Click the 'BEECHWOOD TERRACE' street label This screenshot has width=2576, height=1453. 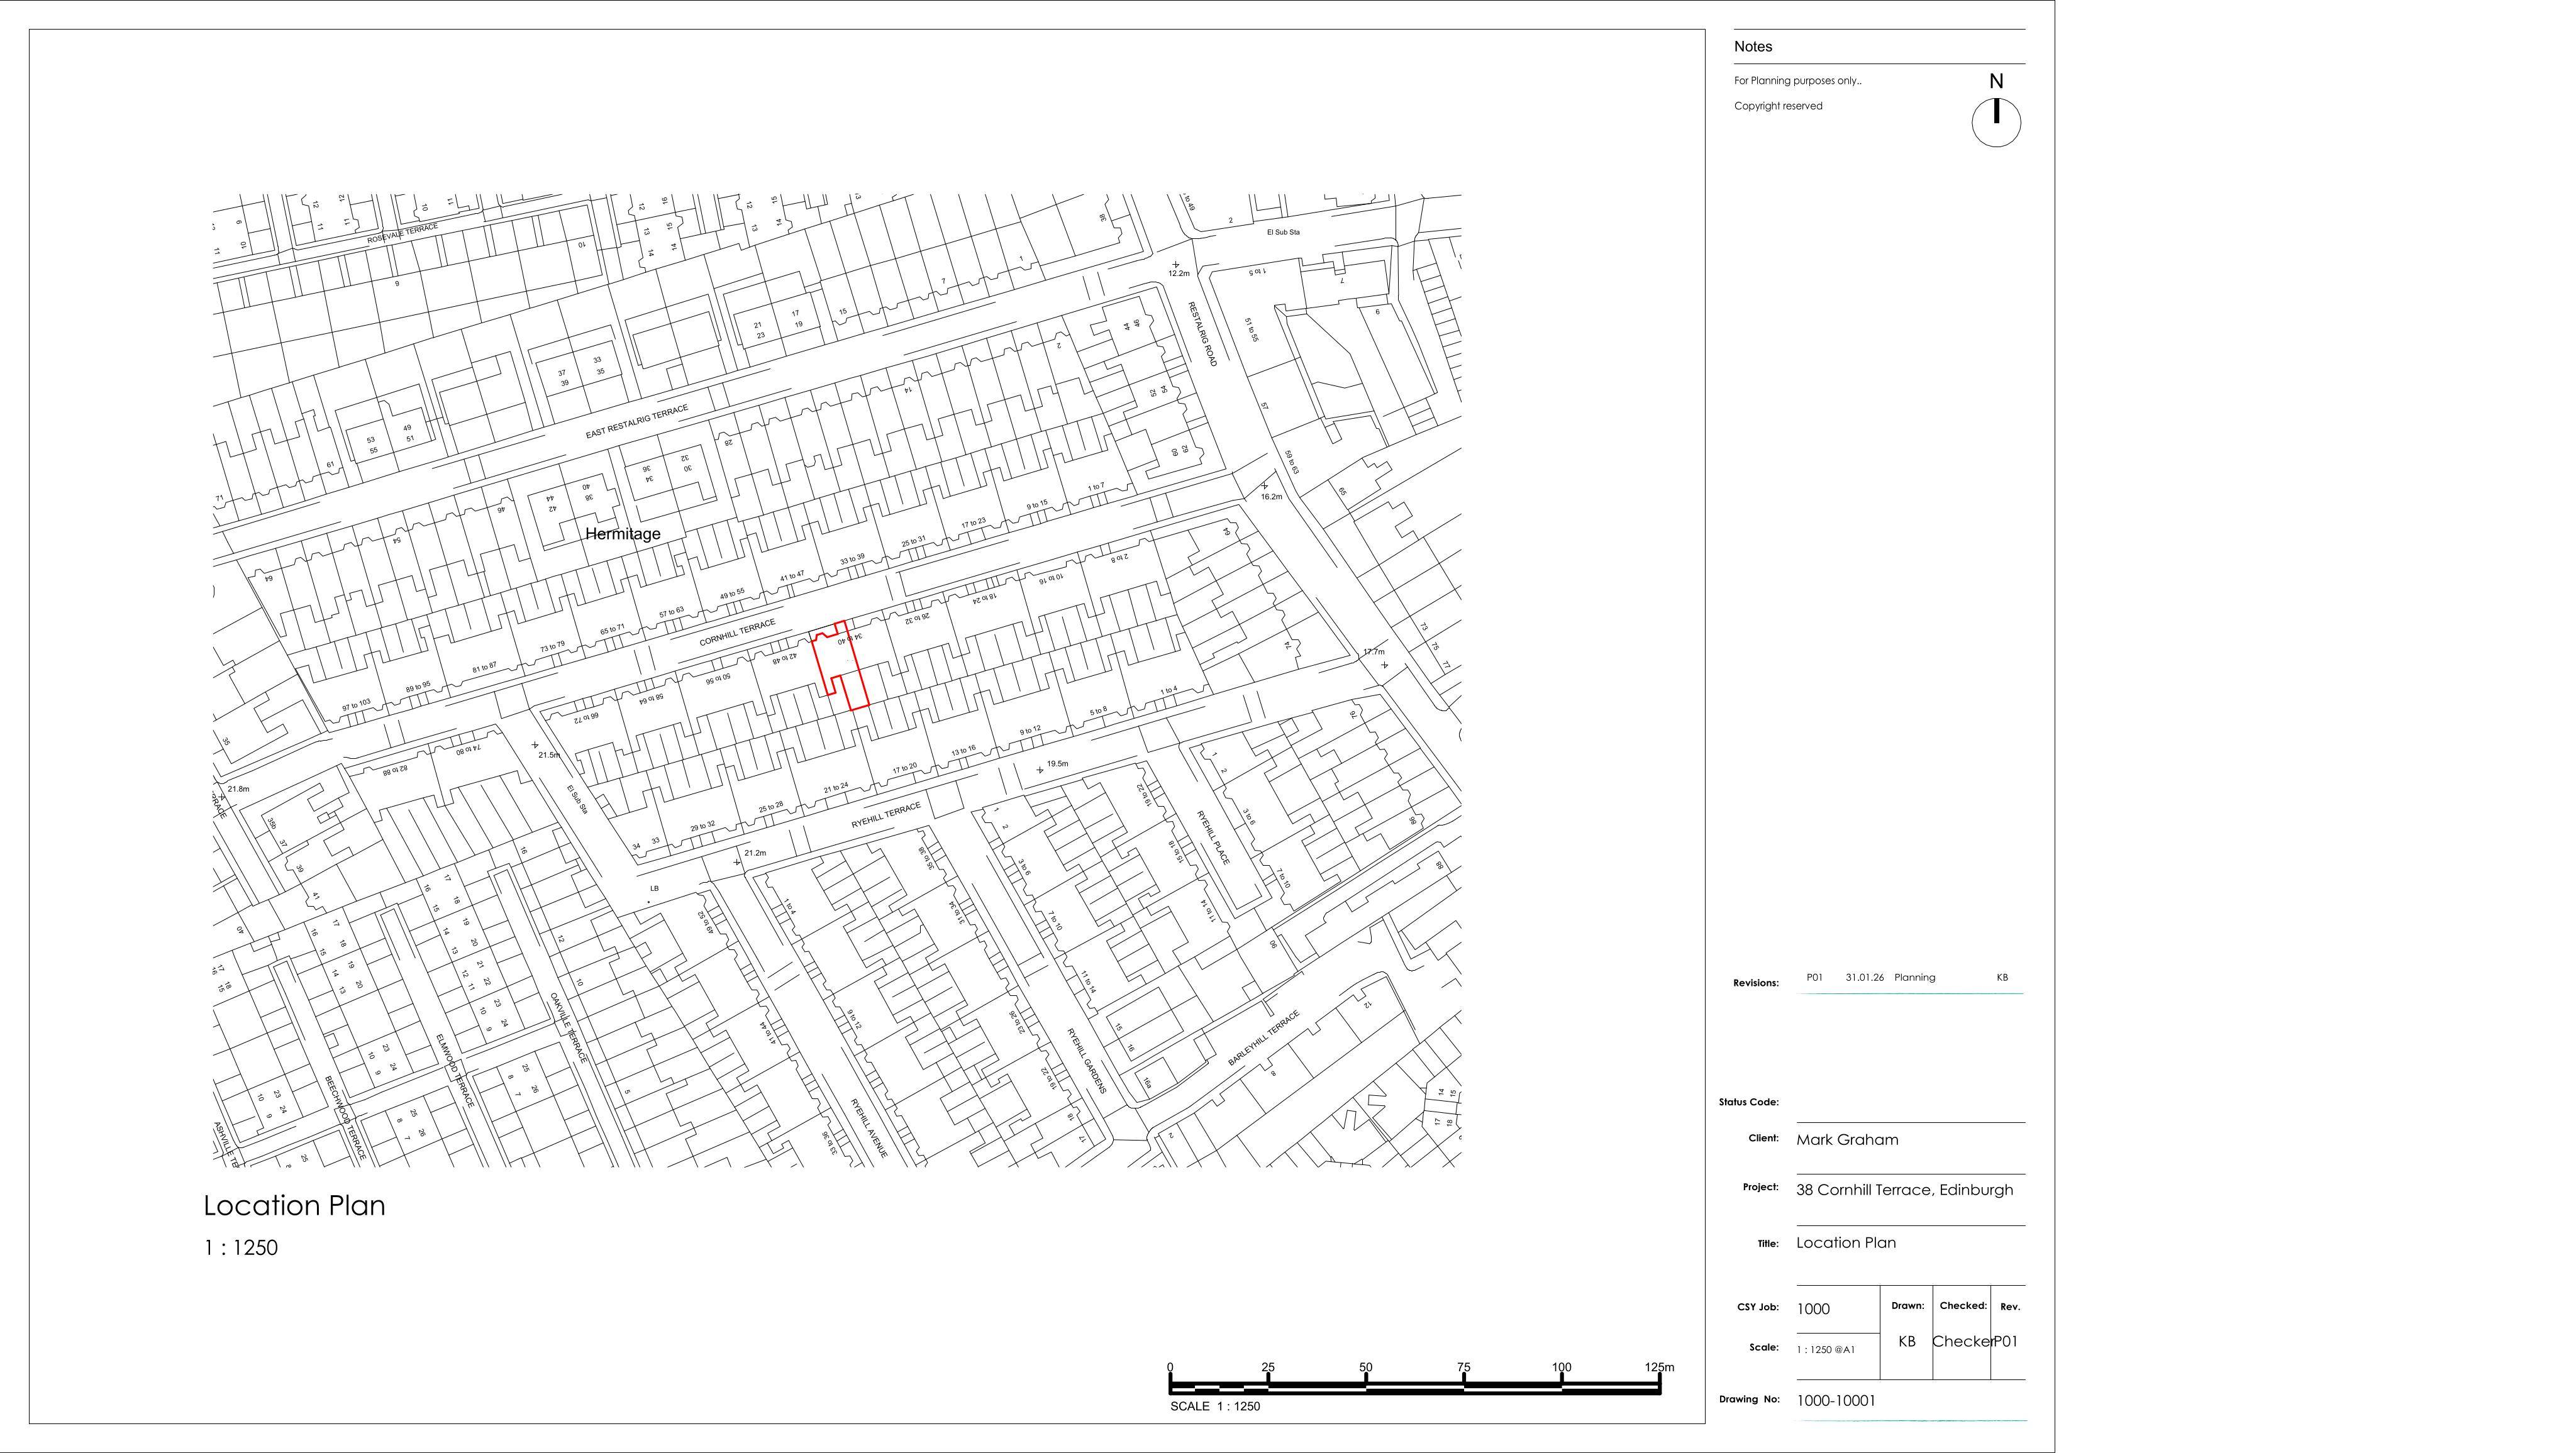[x=346, y=1119]
